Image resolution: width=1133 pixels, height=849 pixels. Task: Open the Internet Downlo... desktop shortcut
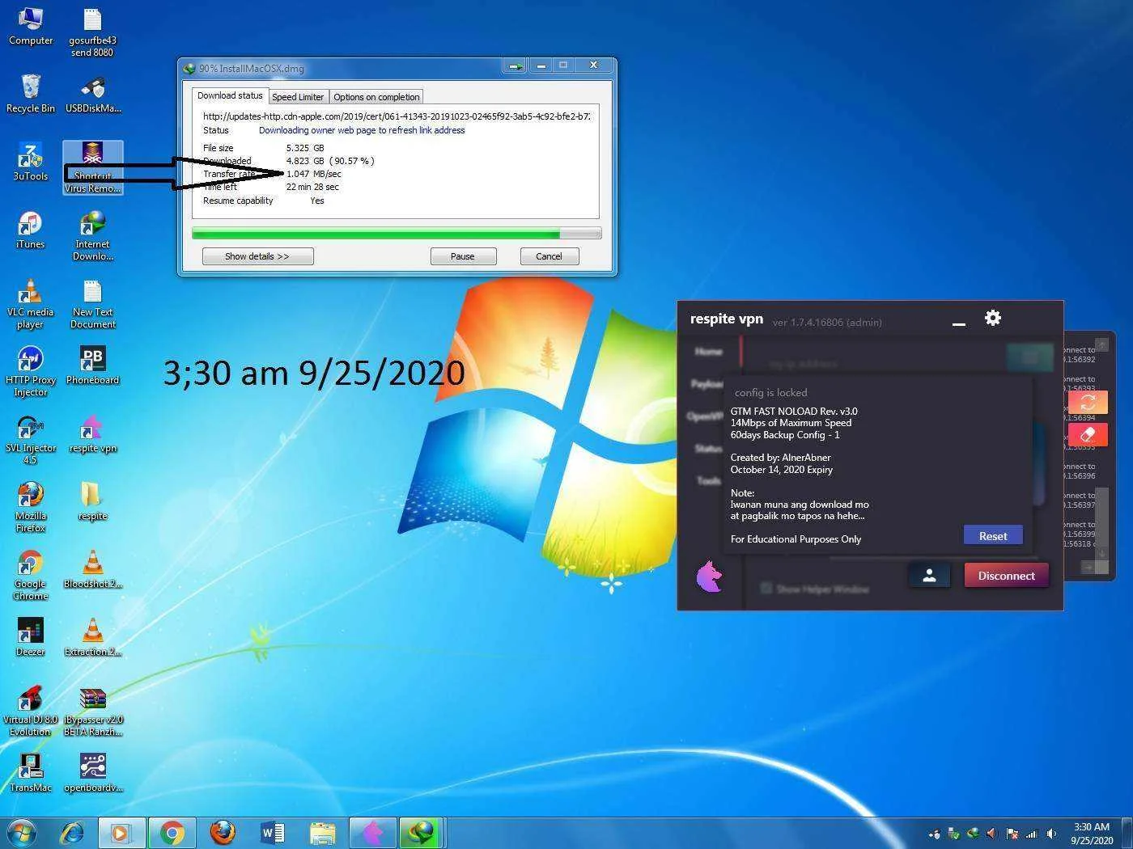92,236
